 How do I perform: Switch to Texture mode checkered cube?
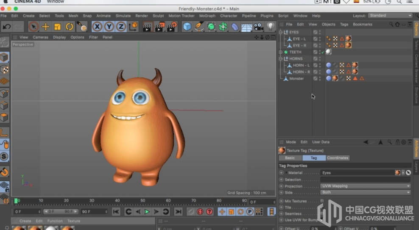click(x=4, y=69)
